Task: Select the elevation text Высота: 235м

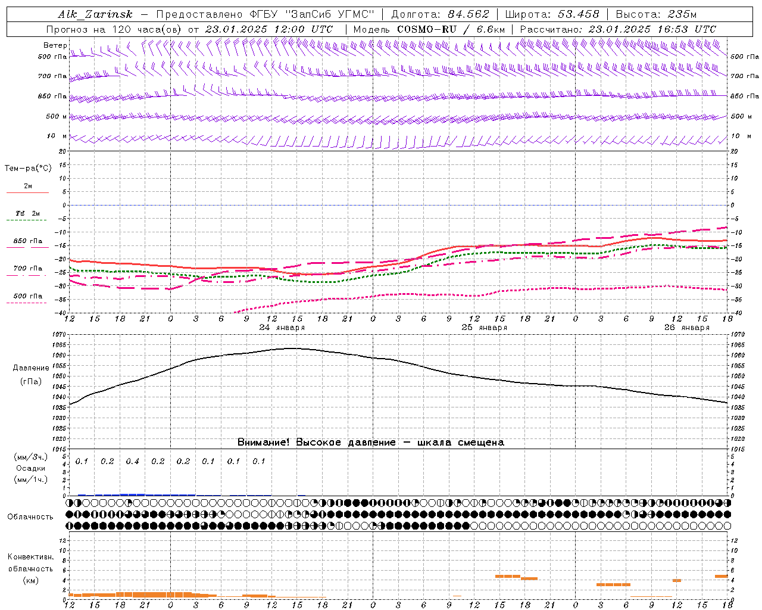Action: click(656, 14)
